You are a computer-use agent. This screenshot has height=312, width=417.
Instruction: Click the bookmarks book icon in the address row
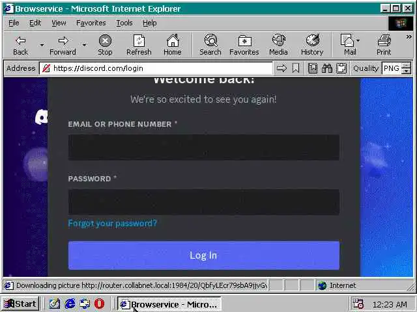pos(313,68)
